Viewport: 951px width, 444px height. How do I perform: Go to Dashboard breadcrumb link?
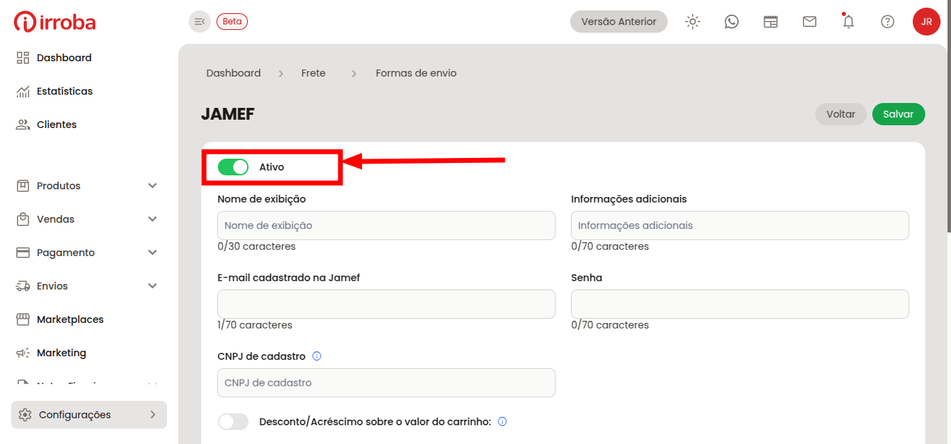click(x=233, y=73)
